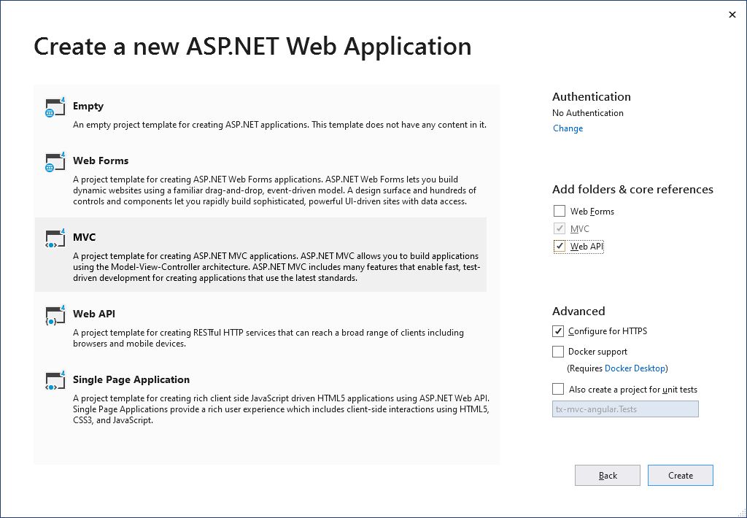Image resolution: width=747 pixels, height=518 pixels.
Task: Uncheck the Web API references checkbox
Action: (560, 246)
